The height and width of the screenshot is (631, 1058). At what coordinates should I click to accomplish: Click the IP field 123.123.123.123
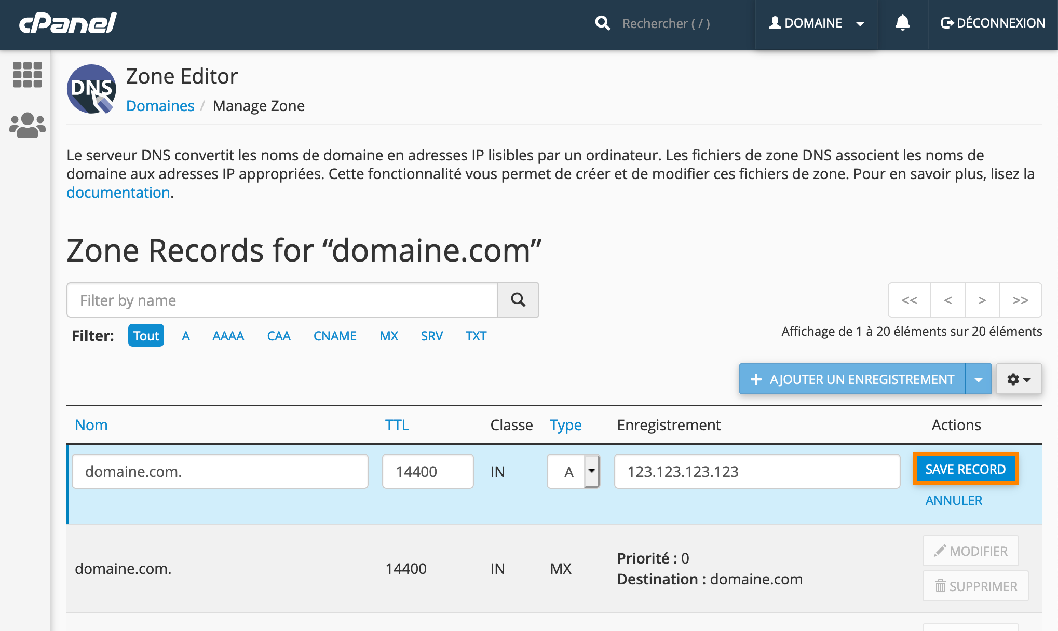tap(757, 471)
